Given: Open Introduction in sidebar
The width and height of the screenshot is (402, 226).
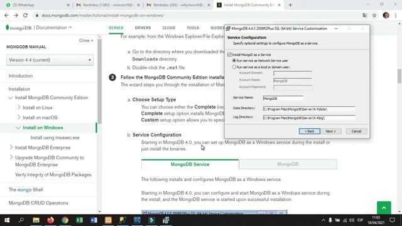Looking at the screenshot, I should (x=21, y=76).
